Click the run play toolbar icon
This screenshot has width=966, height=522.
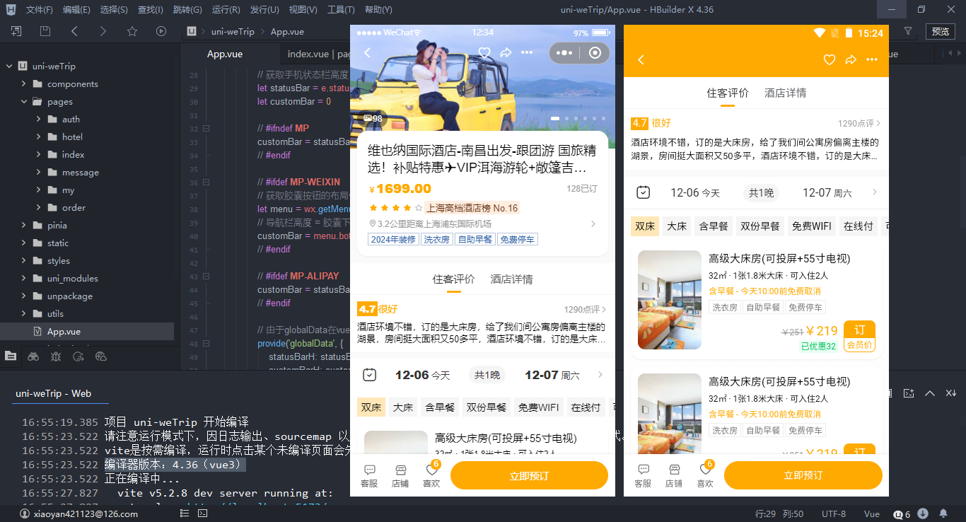pos(161,31)
